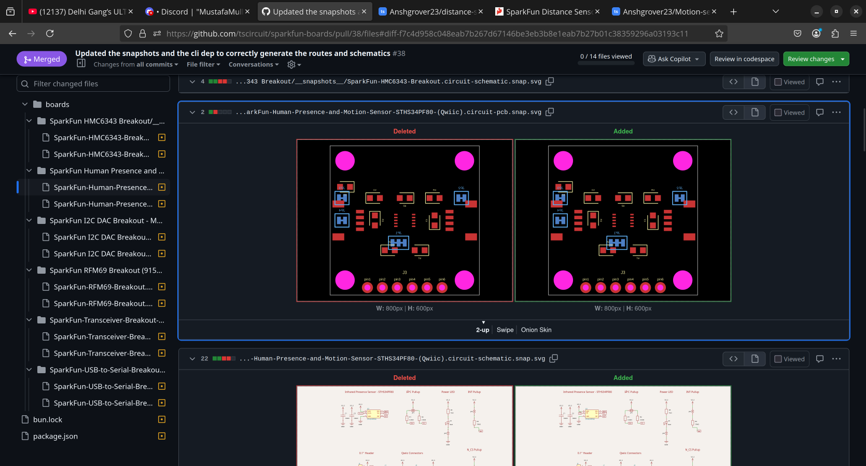This screenshot has height=466, width=866.
Task: Display rich diff for circuit-pcb.snap.svg
Action: 755,112
